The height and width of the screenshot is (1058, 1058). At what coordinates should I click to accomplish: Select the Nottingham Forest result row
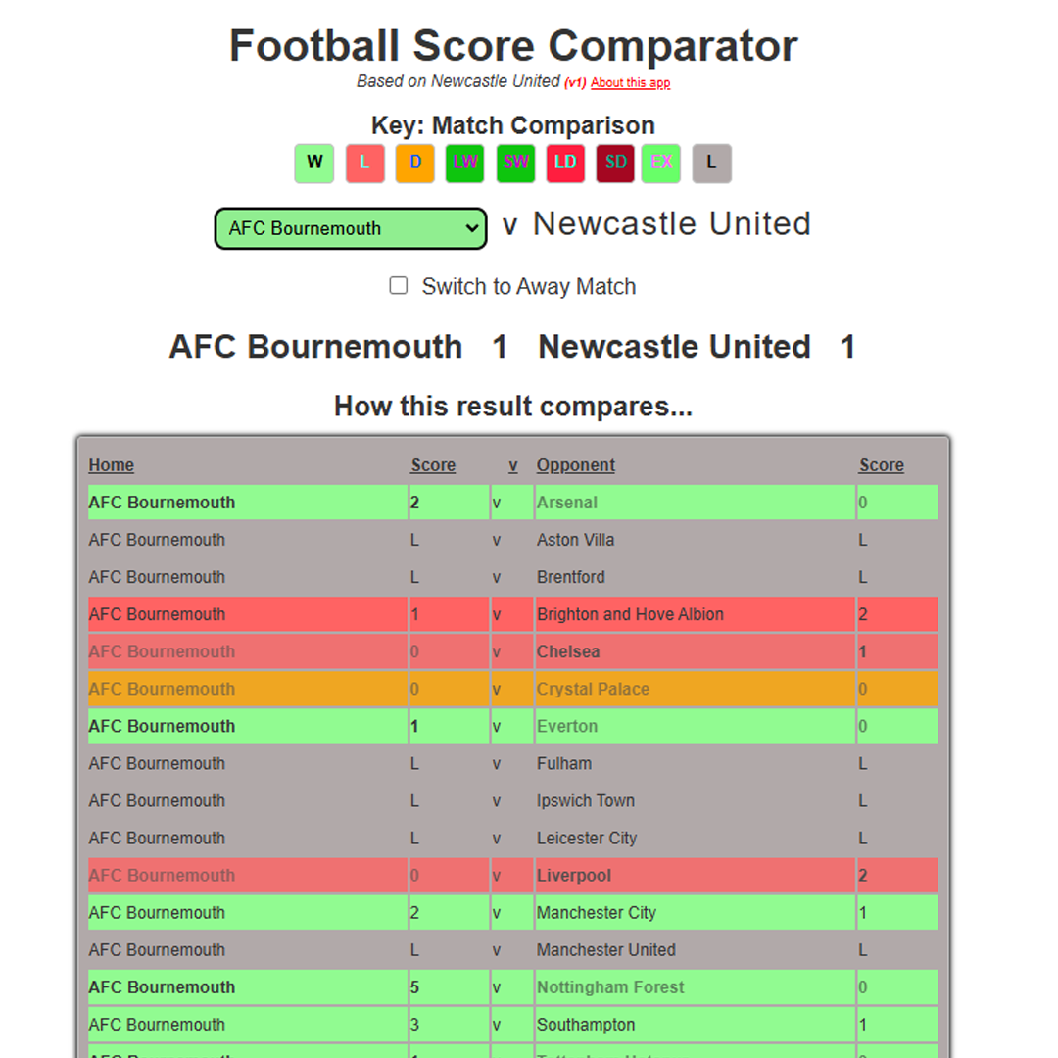click(x=512, y=987)
